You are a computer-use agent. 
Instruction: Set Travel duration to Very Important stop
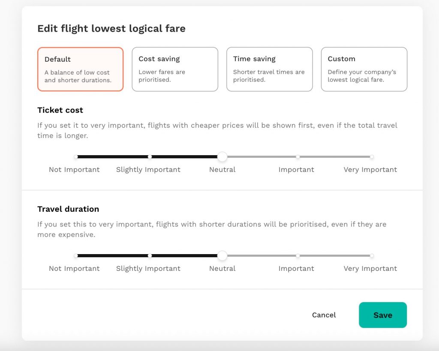372,255
